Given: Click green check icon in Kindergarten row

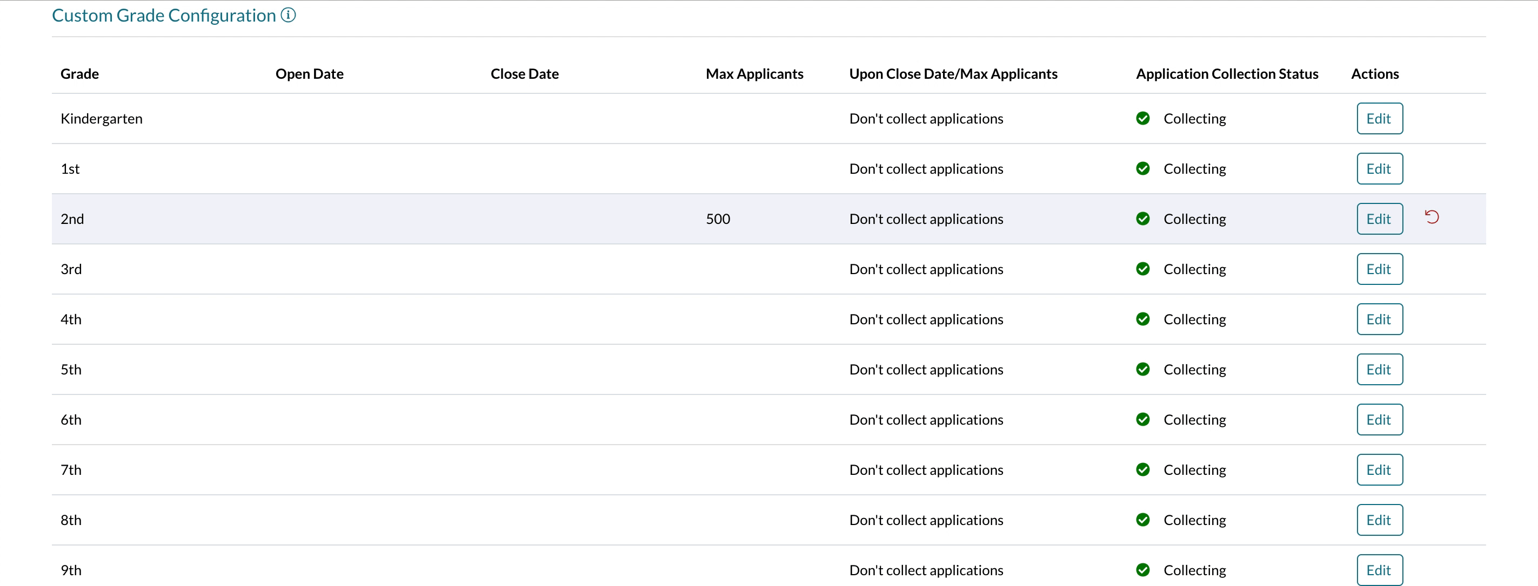Looking at the screenshot, I should pyautogui.click(x=1143, y=118).
